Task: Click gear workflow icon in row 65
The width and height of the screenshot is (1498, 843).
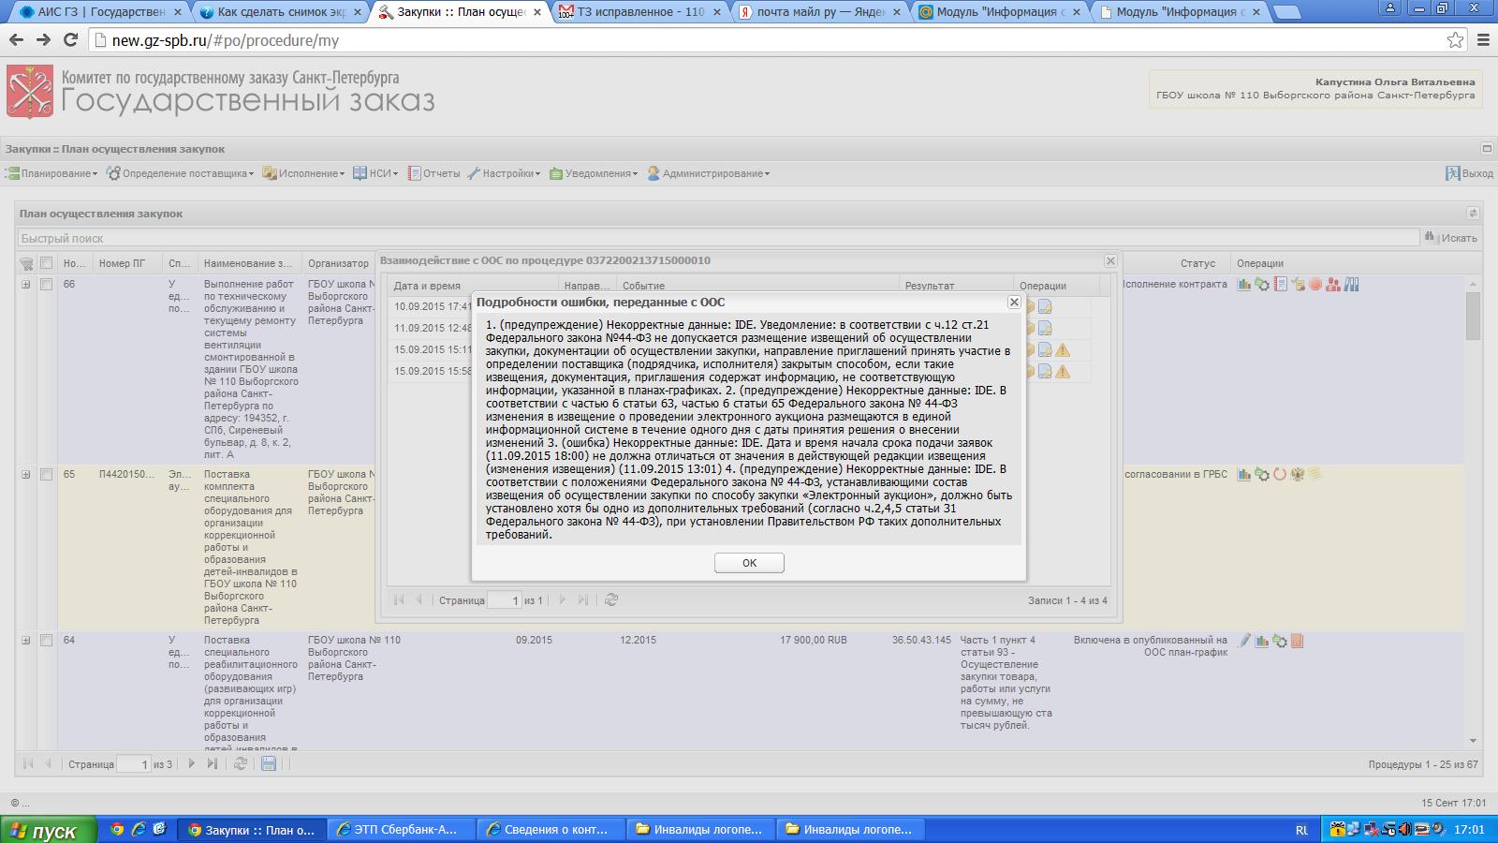Action: tap(1262, 475)
